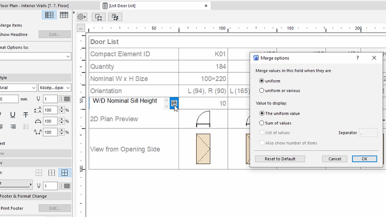Open the Arial font dropdown
The width and height of the screenshot is (386, 217).
click(18, 88)
